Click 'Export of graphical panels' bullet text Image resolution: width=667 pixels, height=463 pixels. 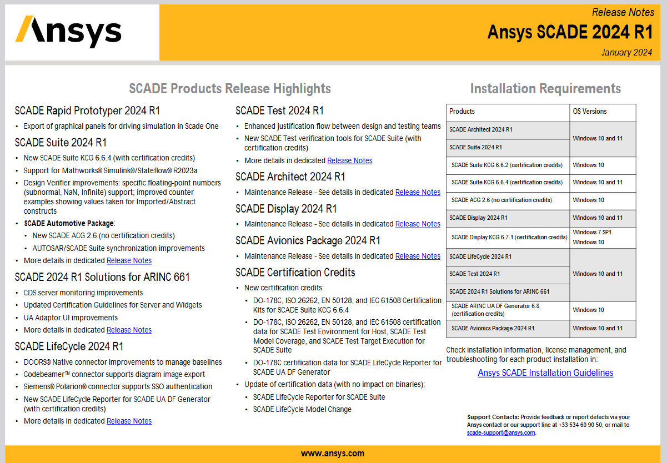(121, 126)
